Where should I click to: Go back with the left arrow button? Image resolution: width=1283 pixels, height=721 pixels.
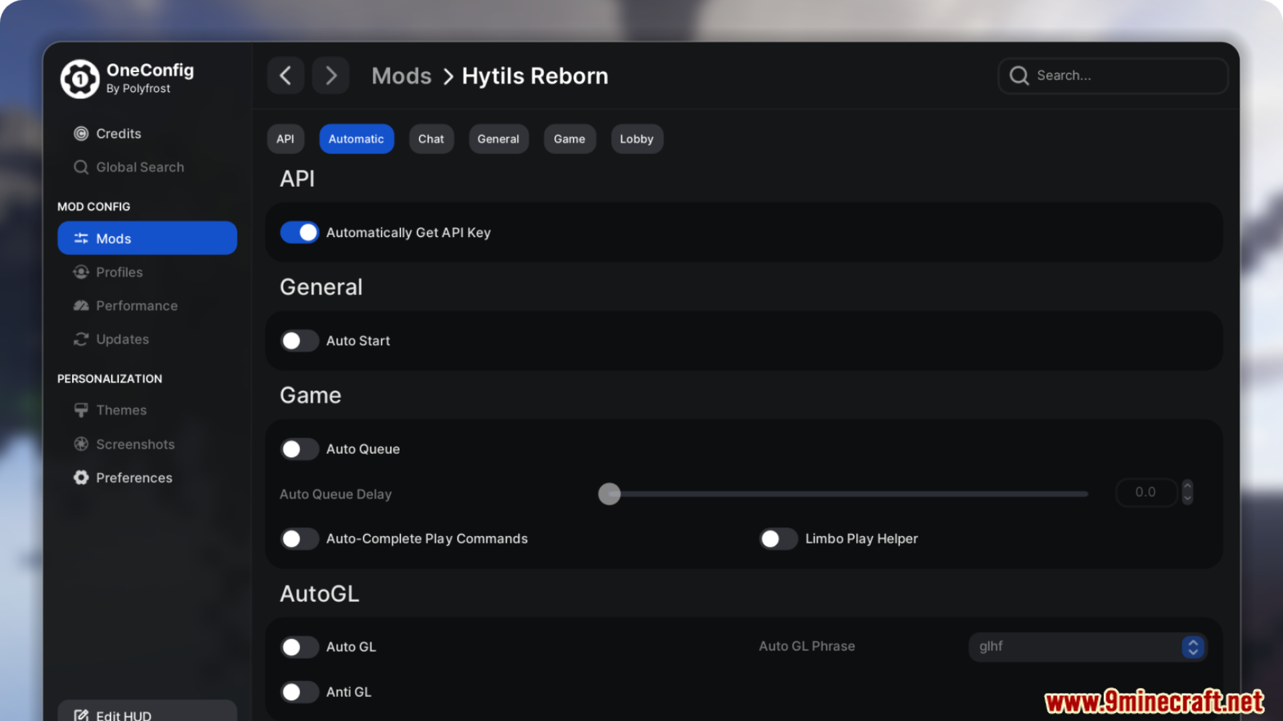(285, 75)
